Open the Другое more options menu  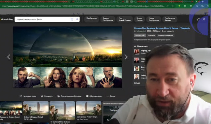(111, 96)
